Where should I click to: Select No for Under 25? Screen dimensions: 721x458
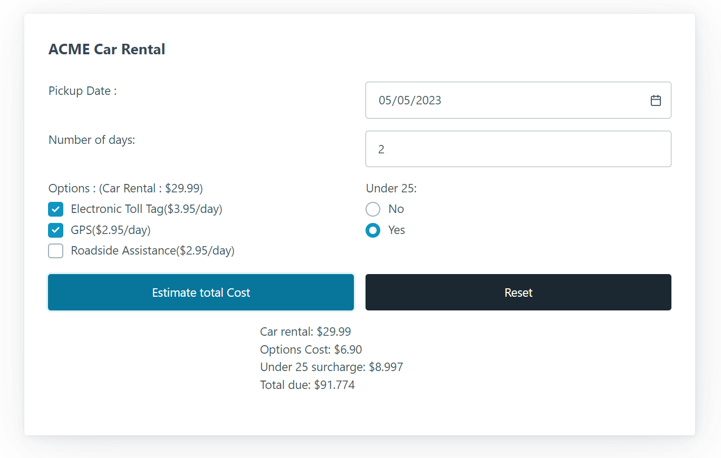pos(373,209)
